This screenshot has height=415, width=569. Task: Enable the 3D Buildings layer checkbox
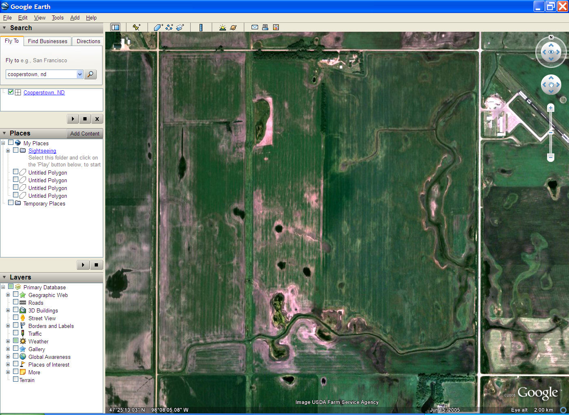[15, 310]
